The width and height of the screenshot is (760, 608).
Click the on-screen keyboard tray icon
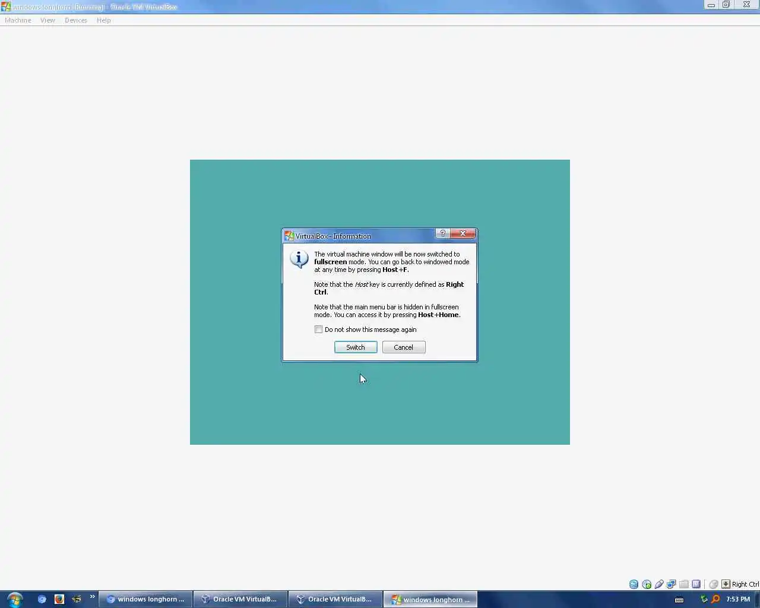click(679, 600)
